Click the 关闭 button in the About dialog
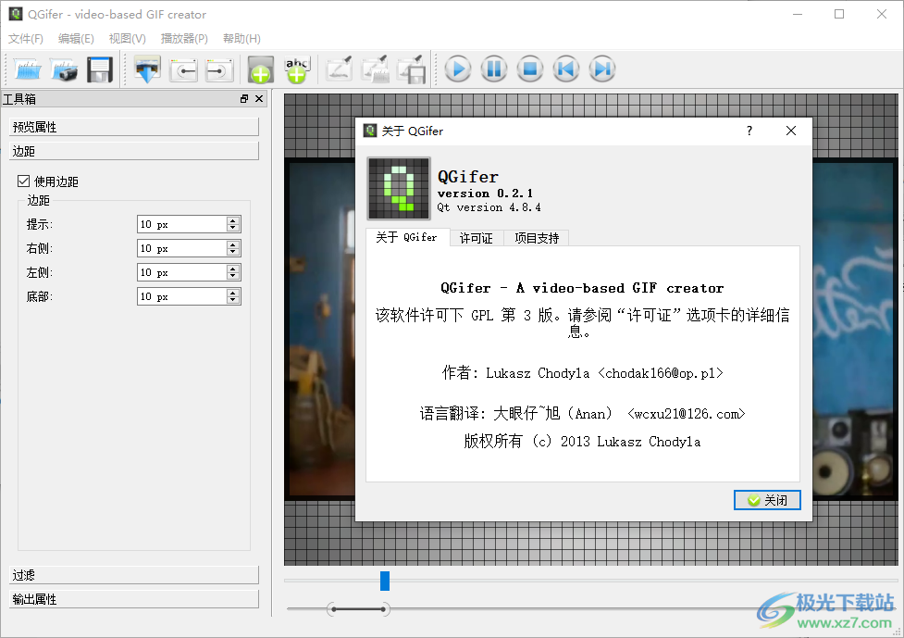The image size is (904, 638). 767,500
